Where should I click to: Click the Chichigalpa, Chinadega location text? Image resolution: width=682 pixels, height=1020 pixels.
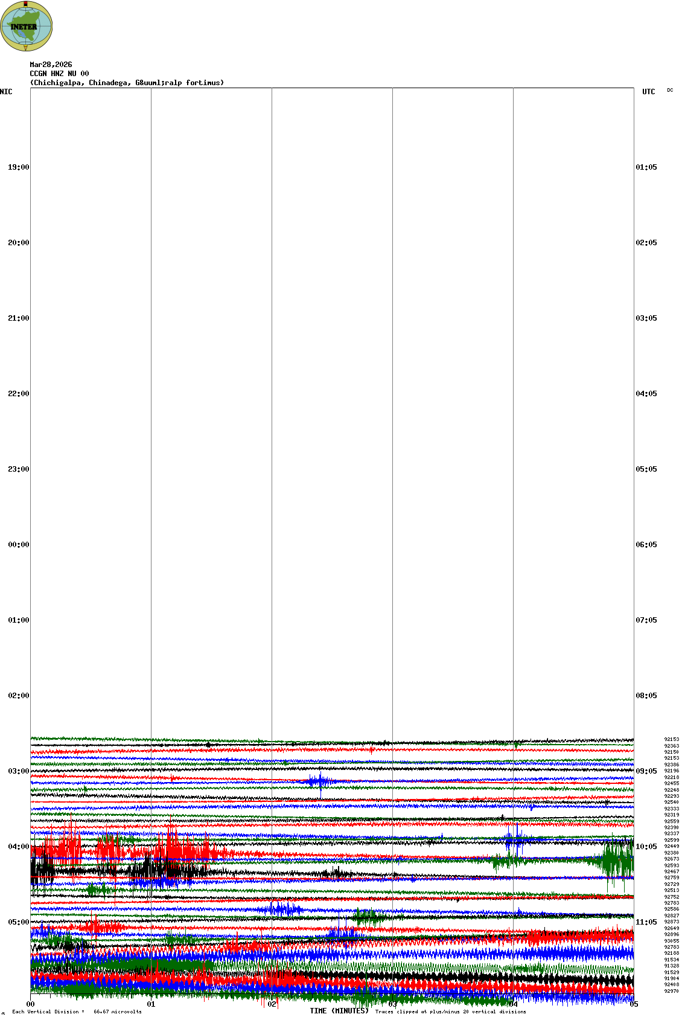pos(127,83)
